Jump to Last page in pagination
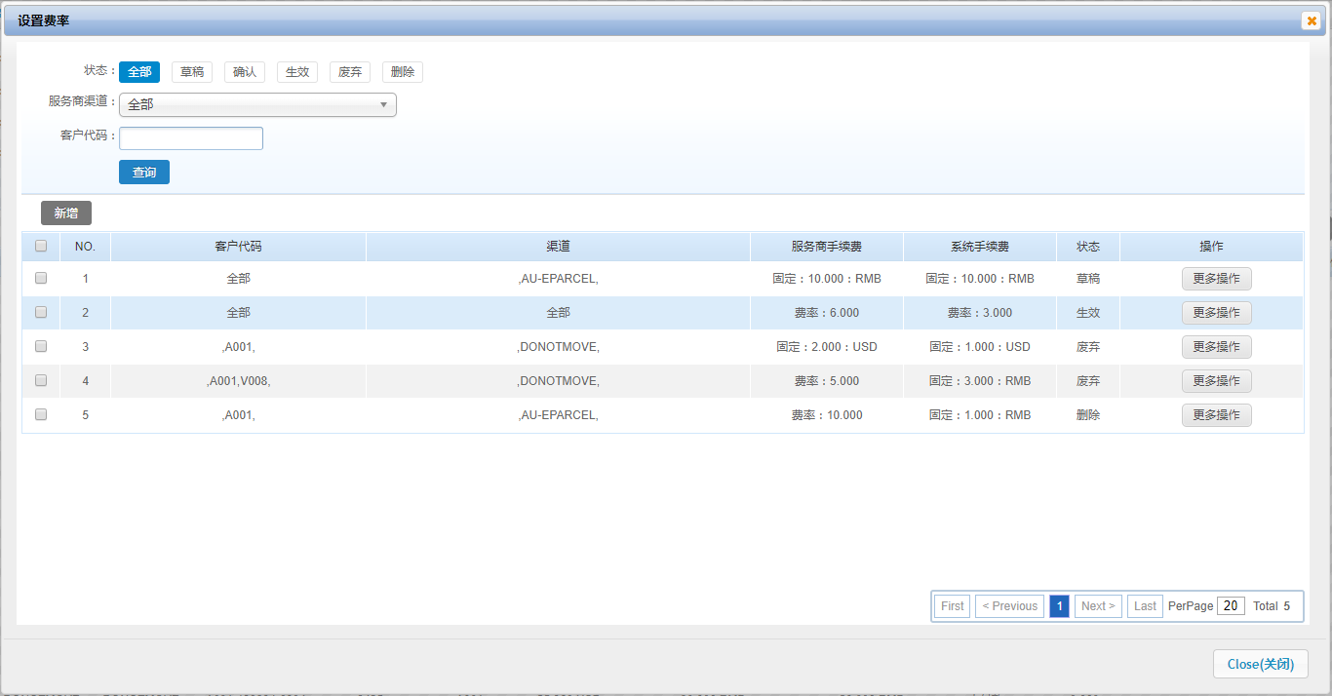This screenshot has width=1332, height=696. click(x=1145, y=606)
